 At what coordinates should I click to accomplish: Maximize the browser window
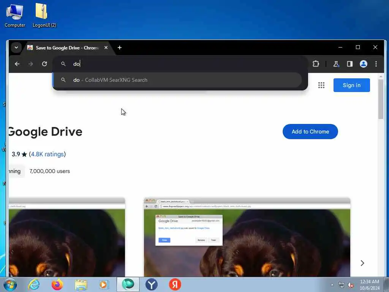(358, 47)
